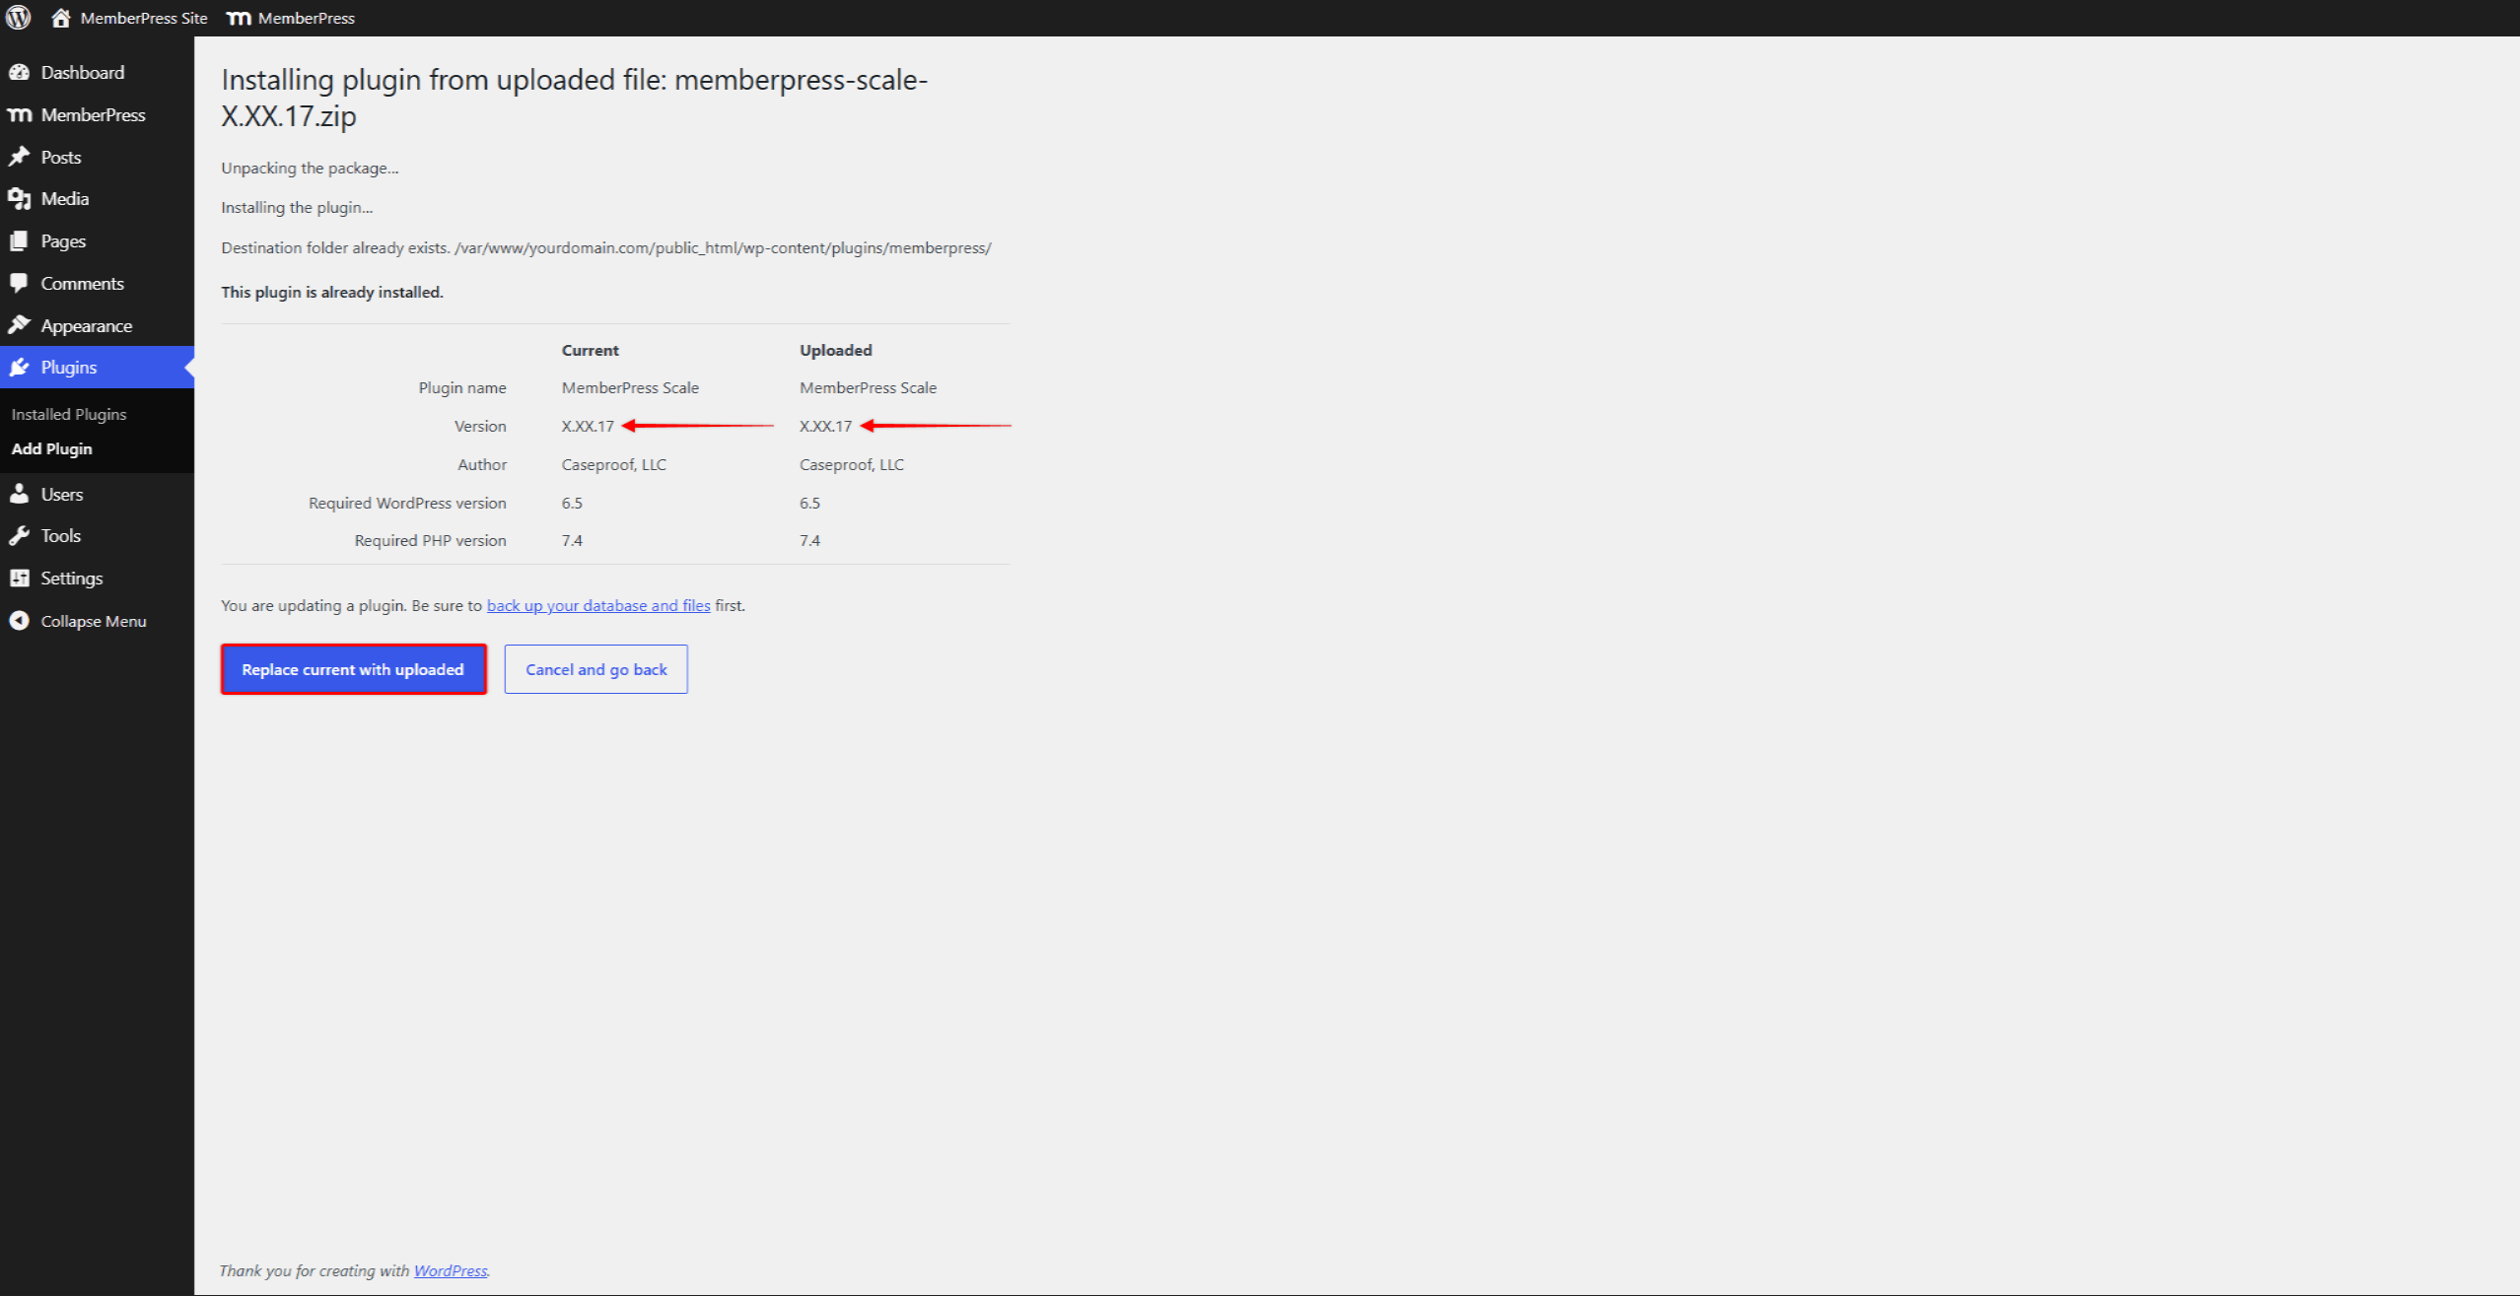The height and width of the screenshot is (1296, 2520).
Task: Click Cancel and go back button
Action: point(596,669)
